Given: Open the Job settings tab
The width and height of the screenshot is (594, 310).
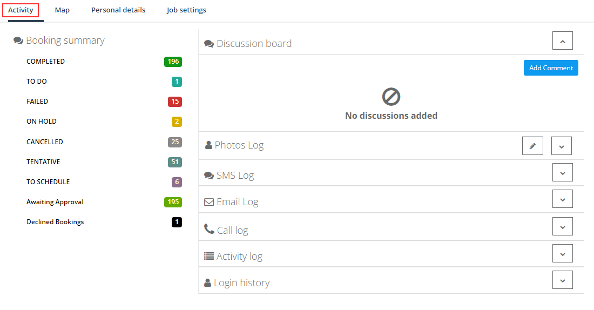Looking at the screenshot, I should (x=186, y=10).
